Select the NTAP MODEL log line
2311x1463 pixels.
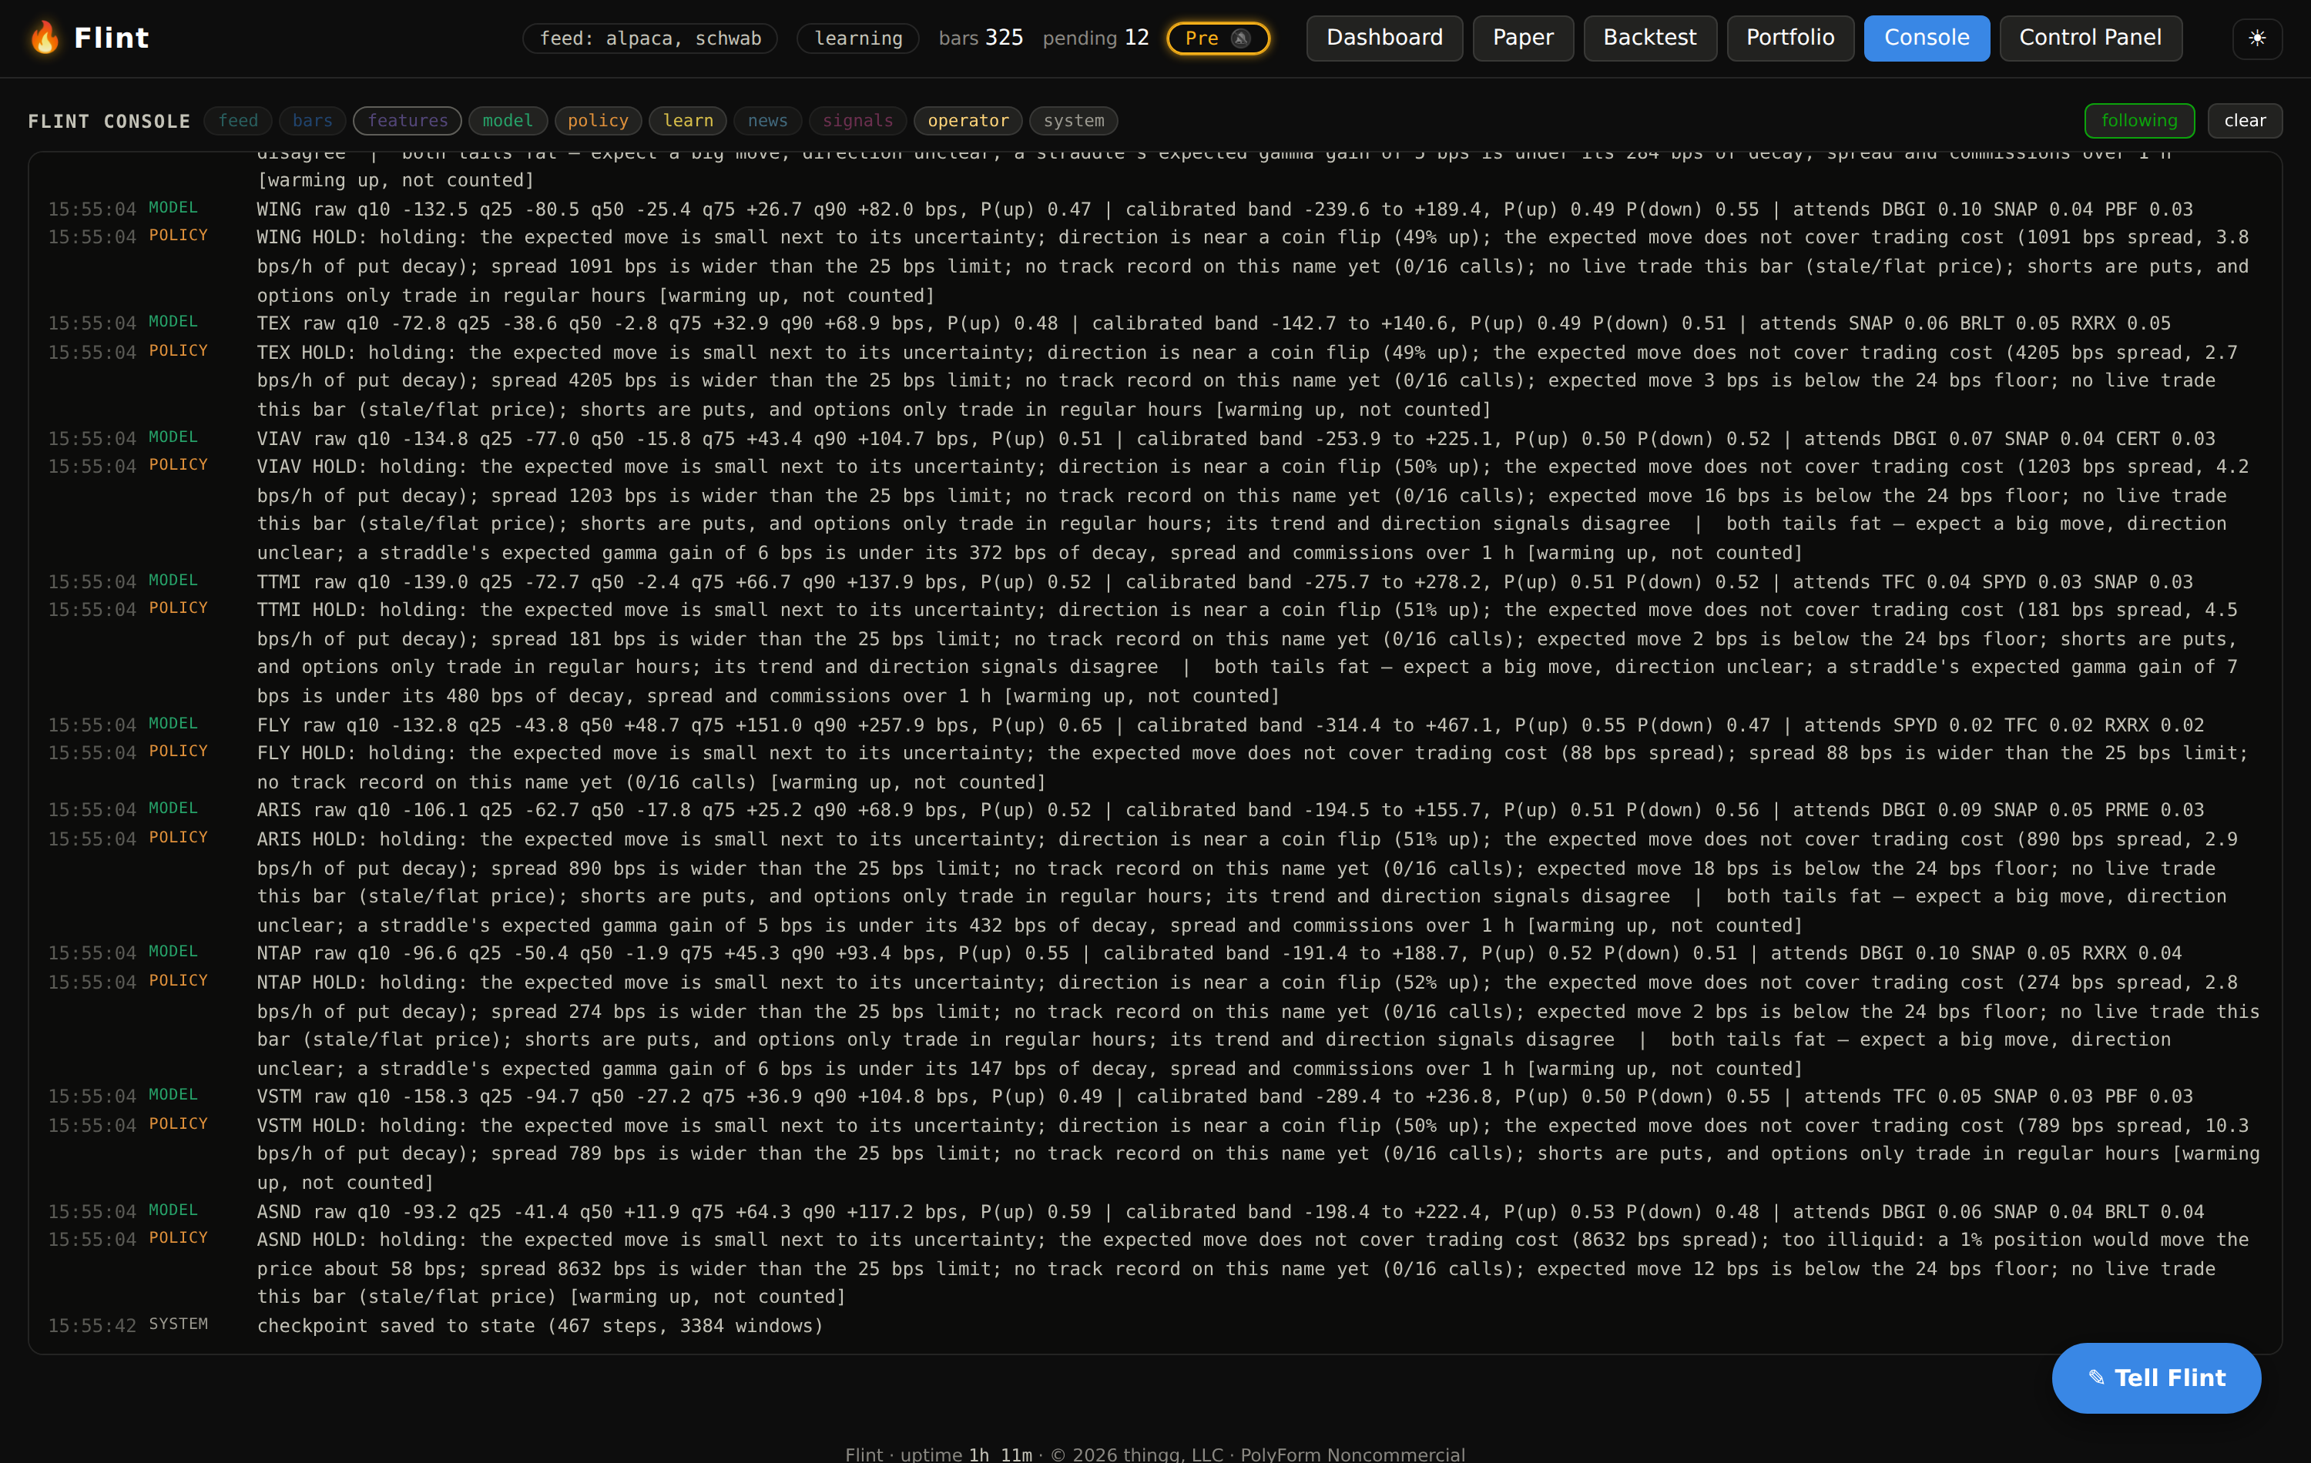coord(1155,952)
